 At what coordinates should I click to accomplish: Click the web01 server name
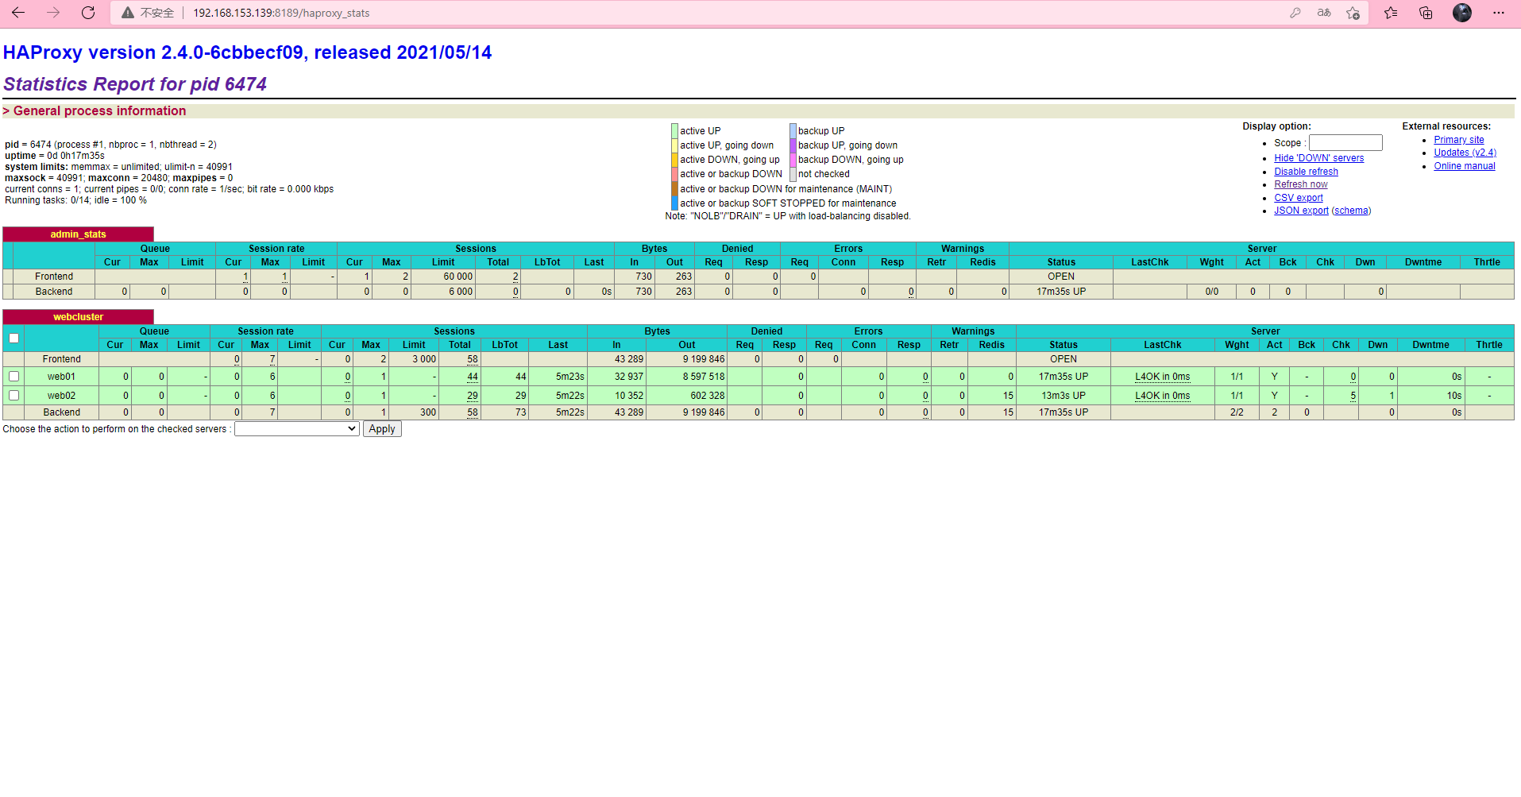[61, 377]
